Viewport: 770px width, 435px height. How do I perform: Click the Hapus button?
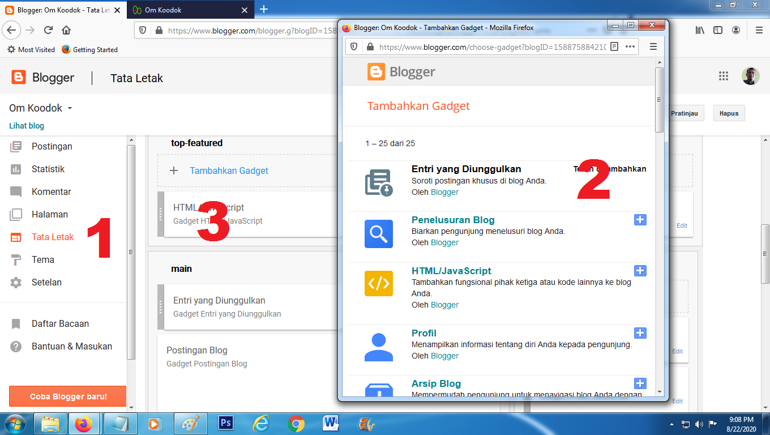[x=729, y=113]
